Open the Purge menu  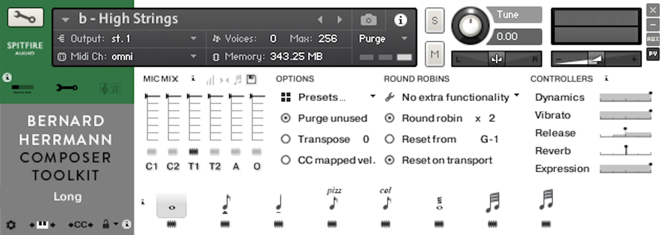coord(383,39)
